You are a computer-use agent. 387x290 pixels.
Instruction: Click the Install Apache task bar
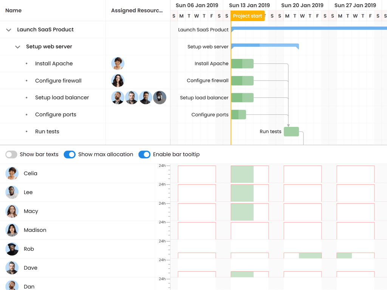pyautogui.click(x=242, y=63)
